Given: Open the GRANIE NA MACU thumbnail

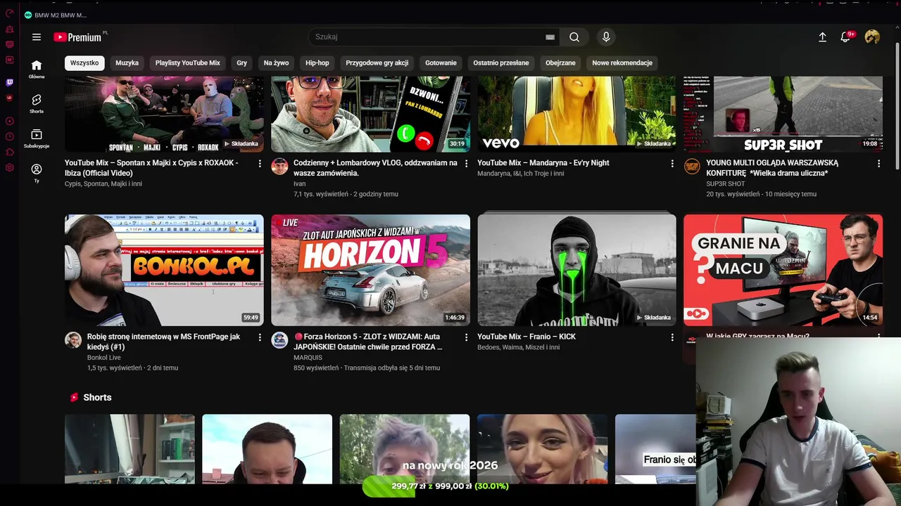Looking at the screenshot, I should tap(783, 270).
